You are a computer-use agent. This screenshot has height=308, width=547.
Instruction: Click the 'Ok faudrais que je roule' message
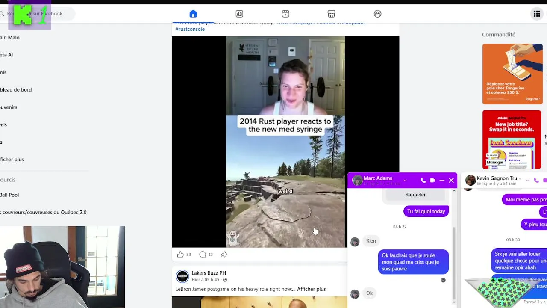click(413, 262)
